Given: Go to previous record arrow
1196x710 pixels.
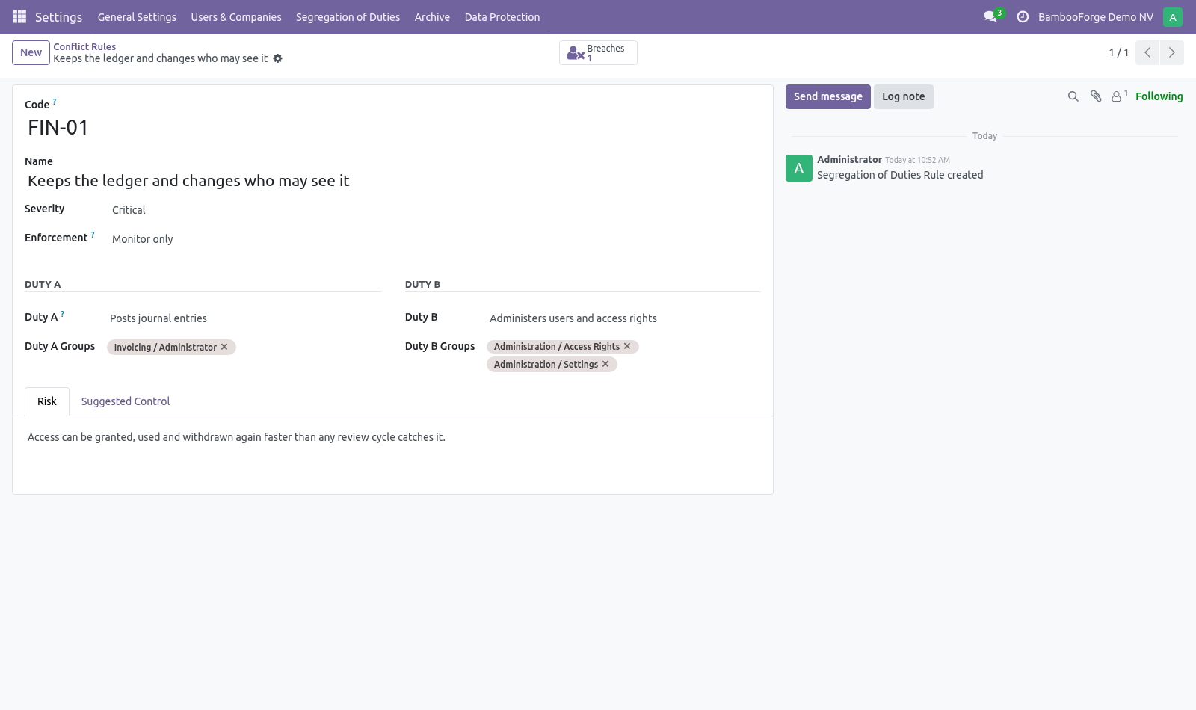Looking at the screenshot, I should 1147,52.
